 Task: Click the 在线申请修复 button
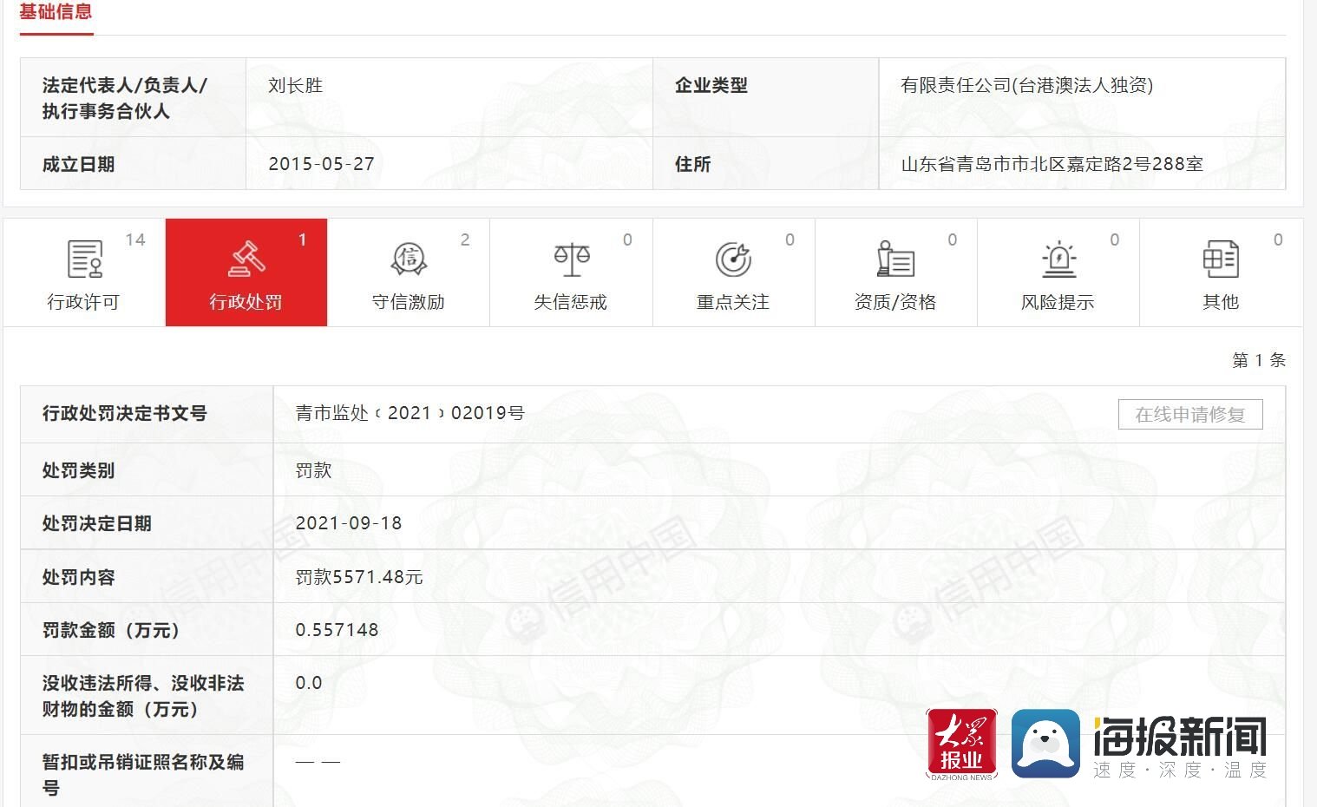(x=1190, y=414)
